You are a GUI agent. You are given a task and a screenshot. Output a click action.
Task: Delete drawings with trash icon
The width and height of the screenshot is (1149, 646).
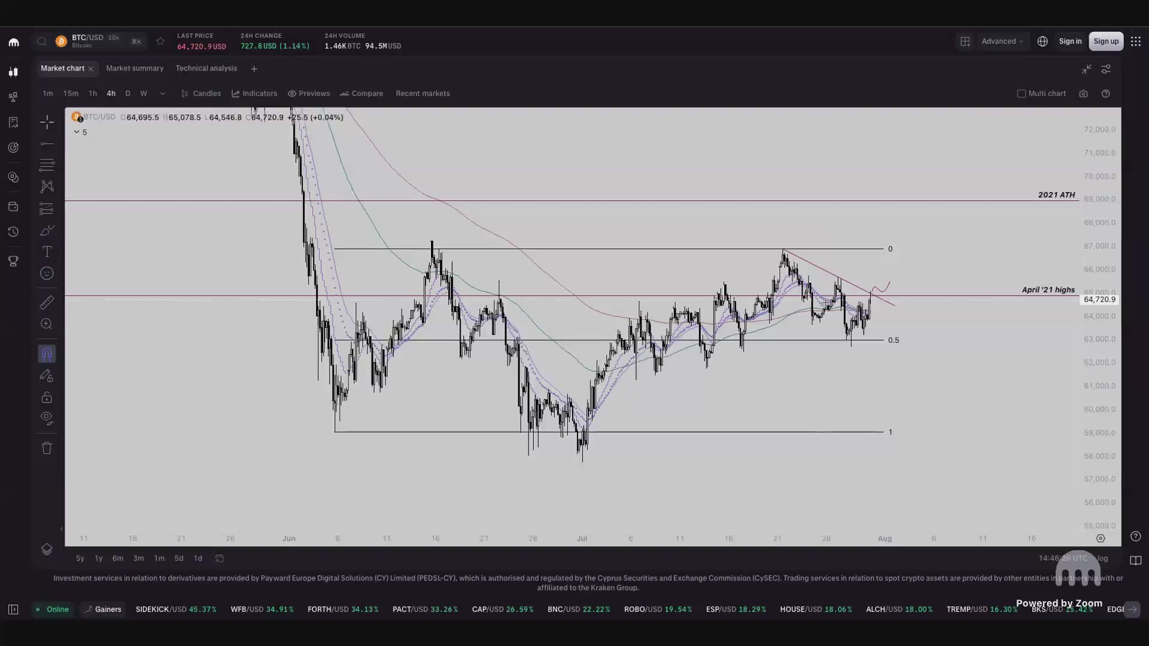pyautogui.click(x=47, y=448)
